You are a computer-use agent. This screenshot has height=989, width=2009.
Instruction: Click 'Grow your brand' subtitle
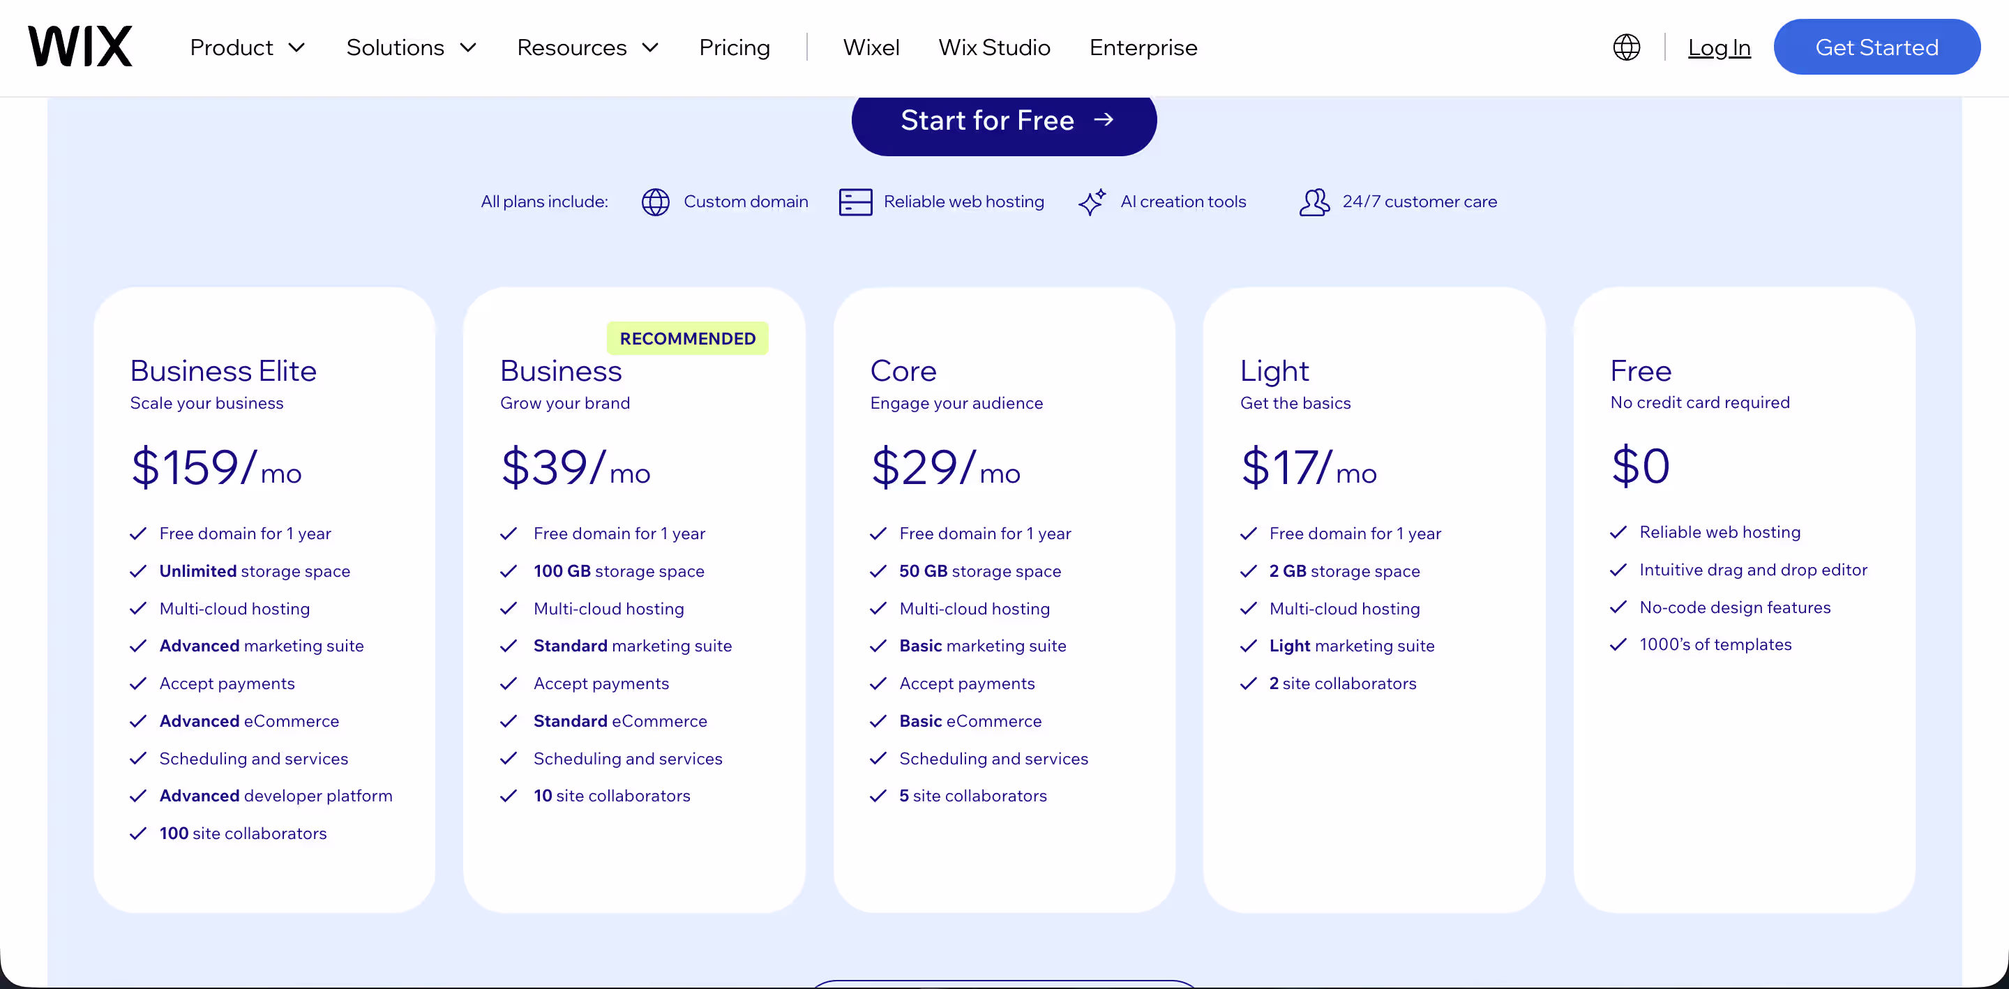point(564,403)
